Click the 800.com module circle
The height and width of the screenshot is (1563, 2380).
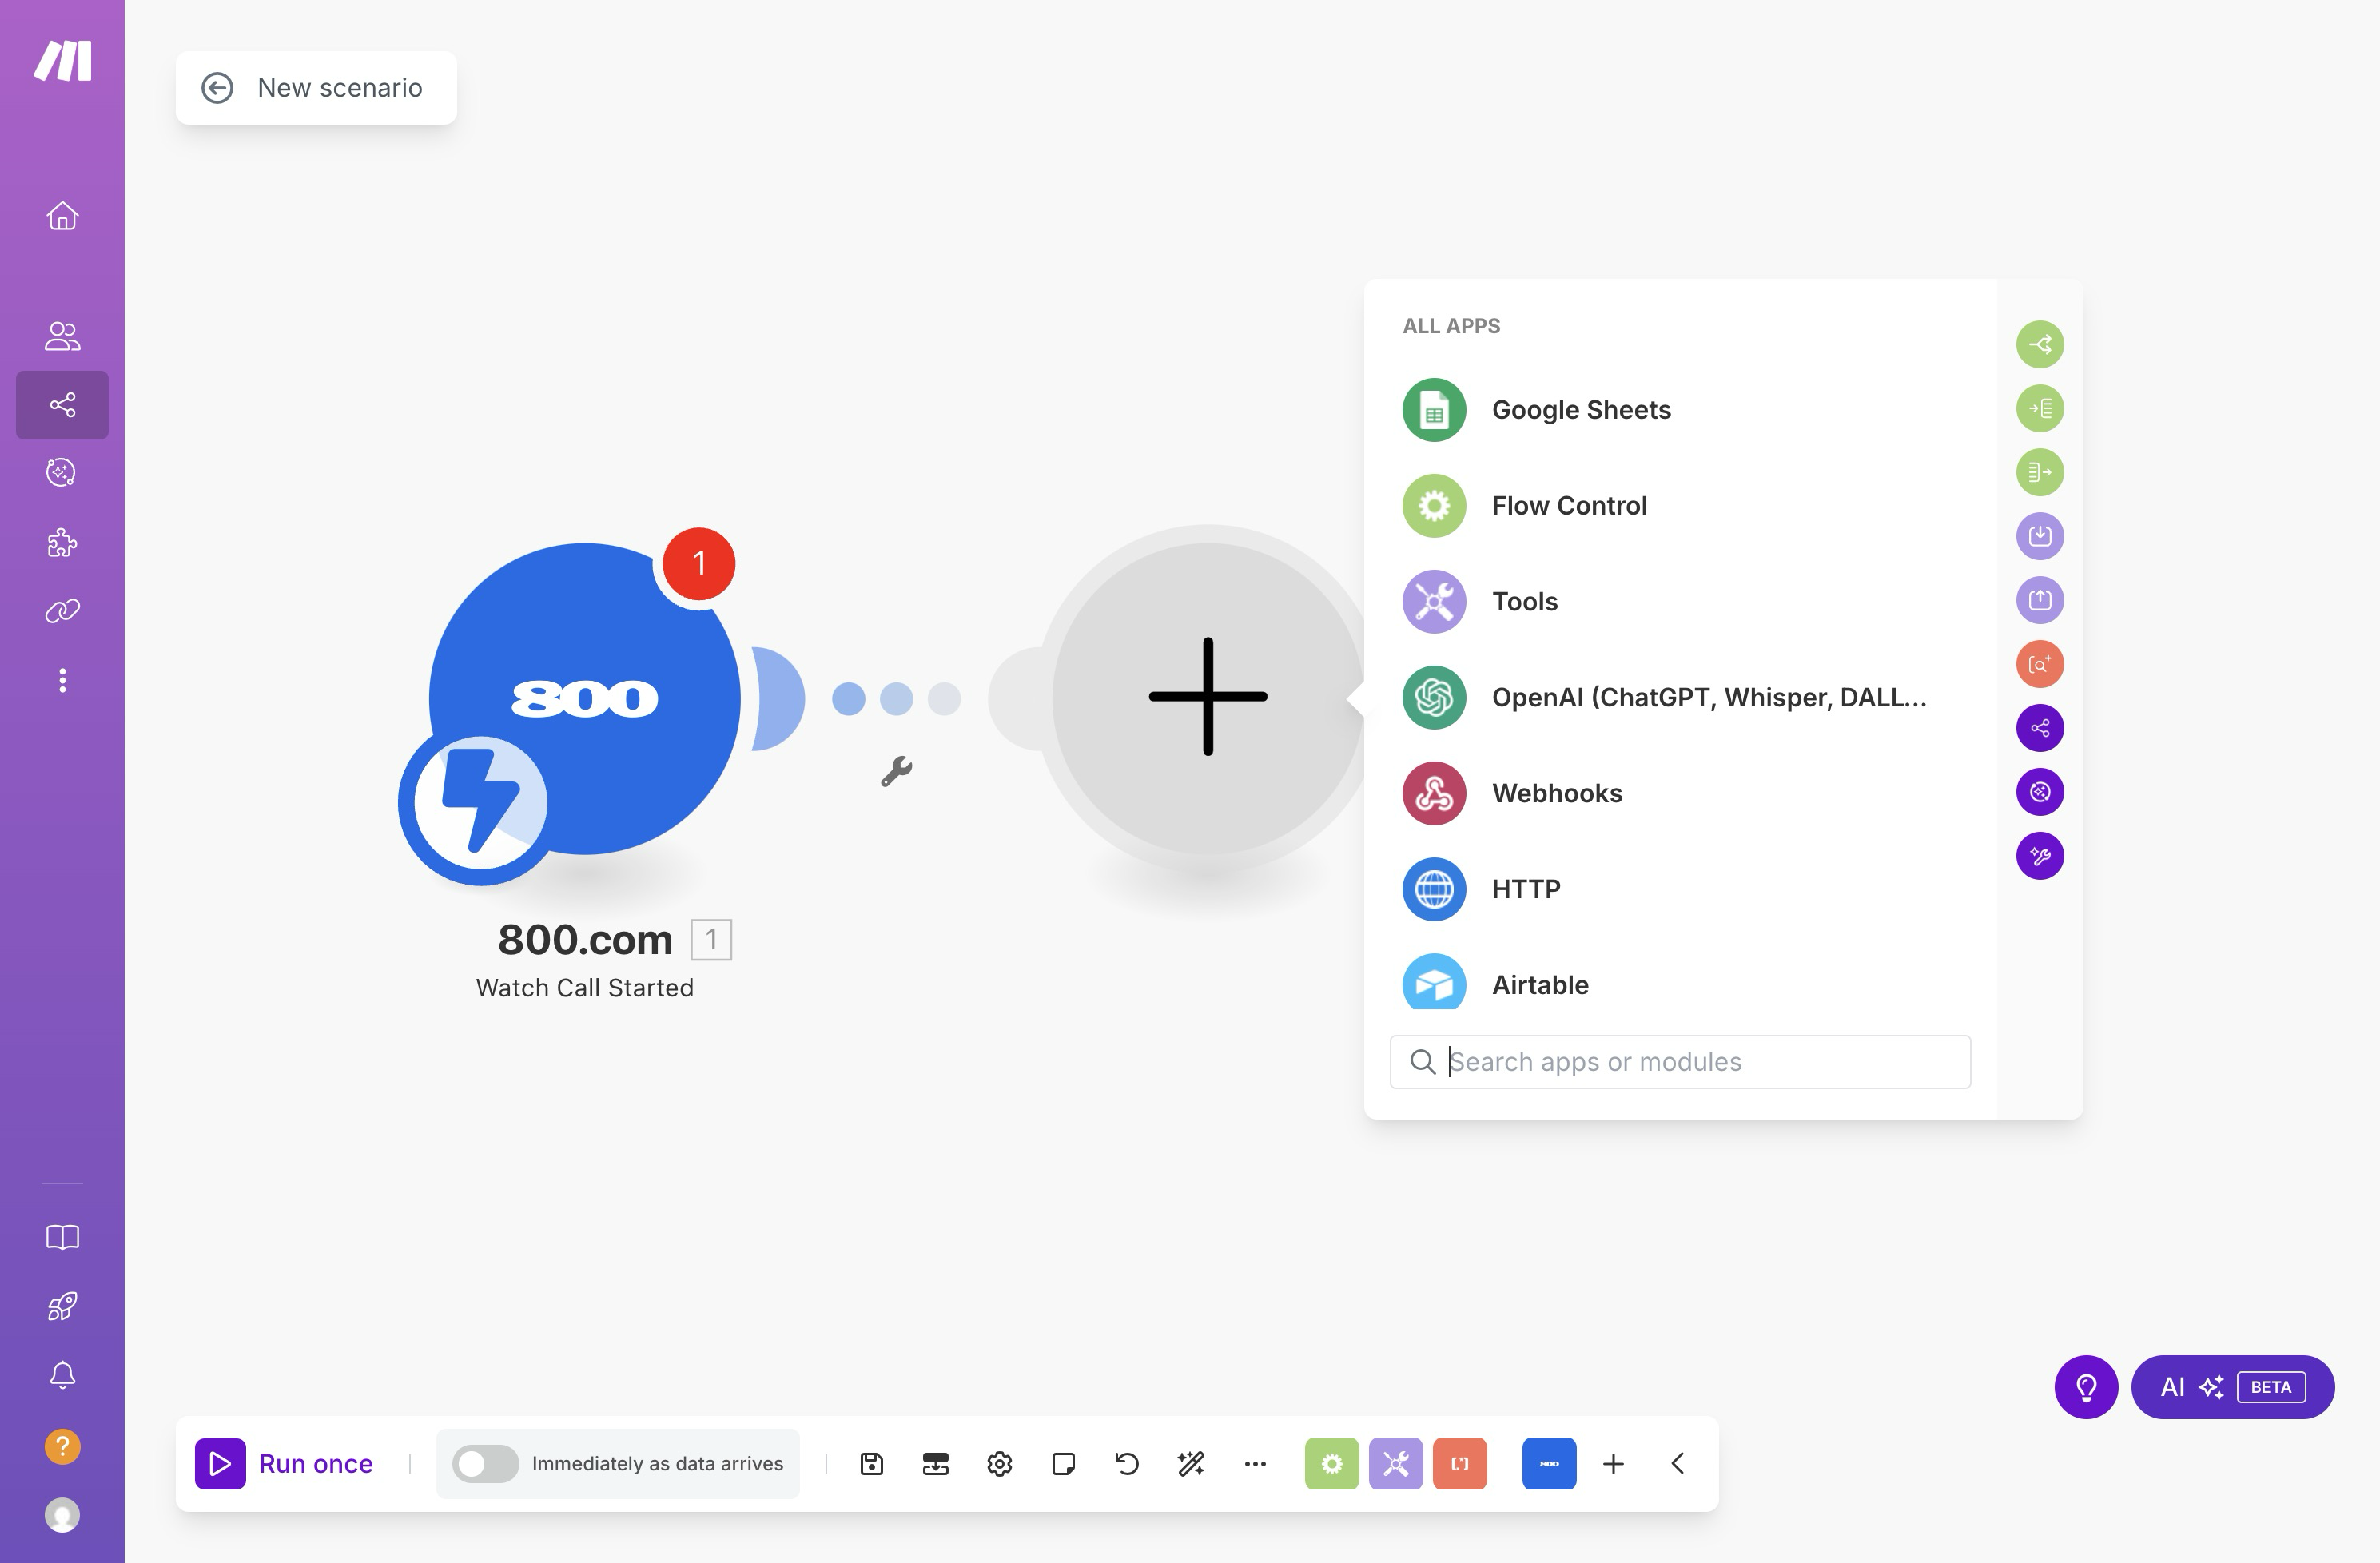click(x=585, y=698)
